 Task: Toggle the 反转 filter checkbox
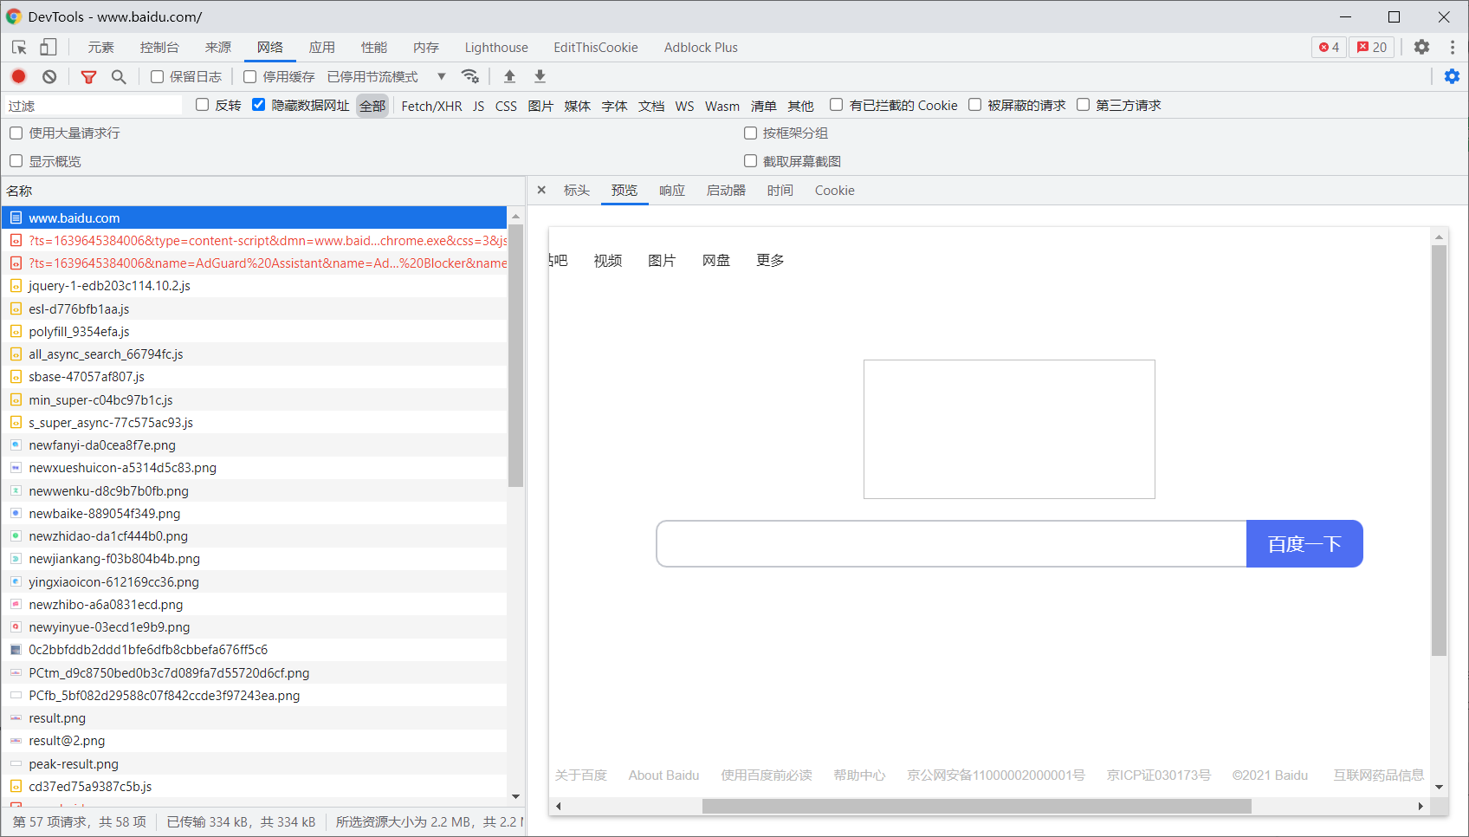click(x=203, y=105)
